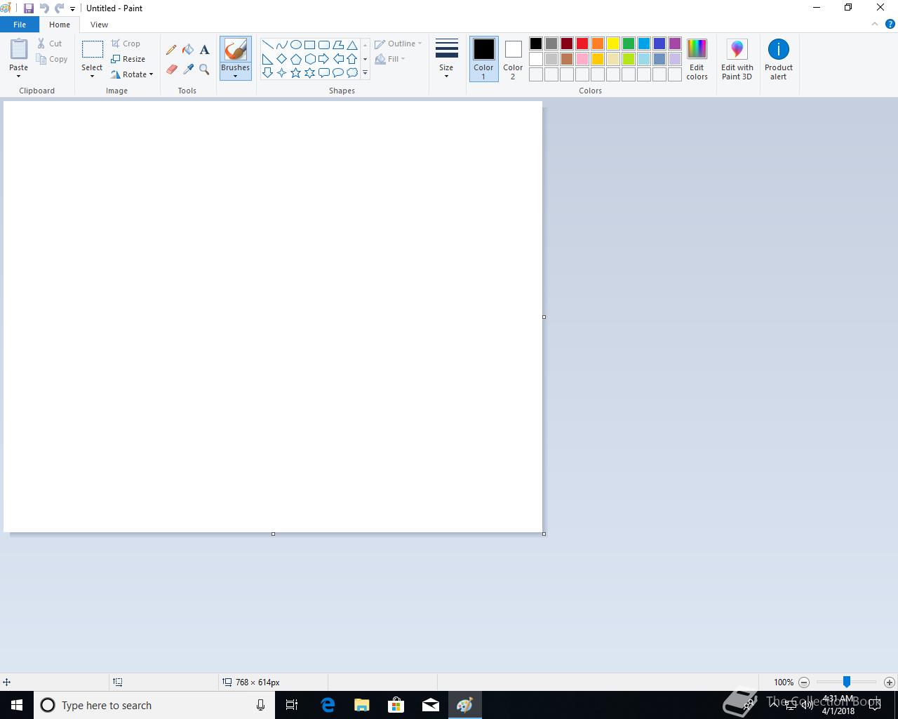Viewport: 898px width, 719px height.
Task: Choose the Cloud callout shape
Action: [351, 72]
